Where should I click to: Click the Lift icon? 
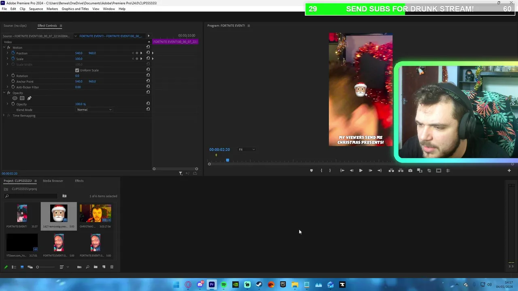391,171
